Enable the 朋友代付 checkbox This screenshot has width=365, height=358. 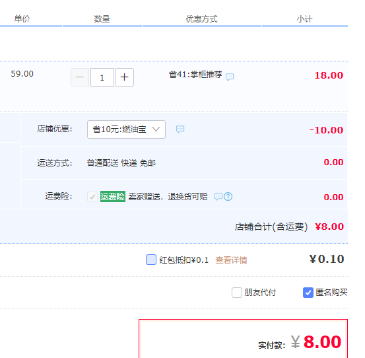pyautogui.click(x=237, y=293)
